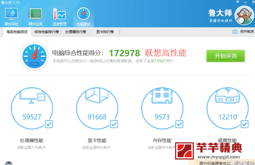Click the camera icon beside 保存截屏
255x165 pixels.
coord(235,32)
